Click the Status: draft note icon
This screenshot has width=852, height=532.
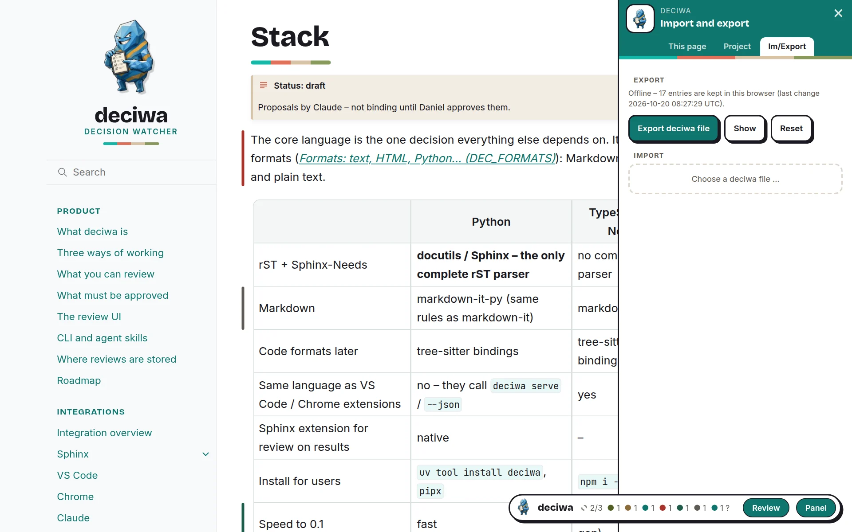click(x=264, y=85)
